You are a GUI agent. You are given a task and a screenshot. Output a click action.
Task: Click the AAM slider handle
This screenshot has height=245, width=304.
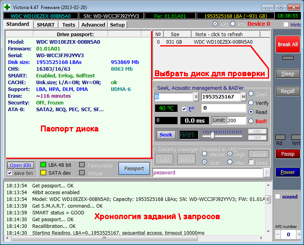click(x=213, y=135)
